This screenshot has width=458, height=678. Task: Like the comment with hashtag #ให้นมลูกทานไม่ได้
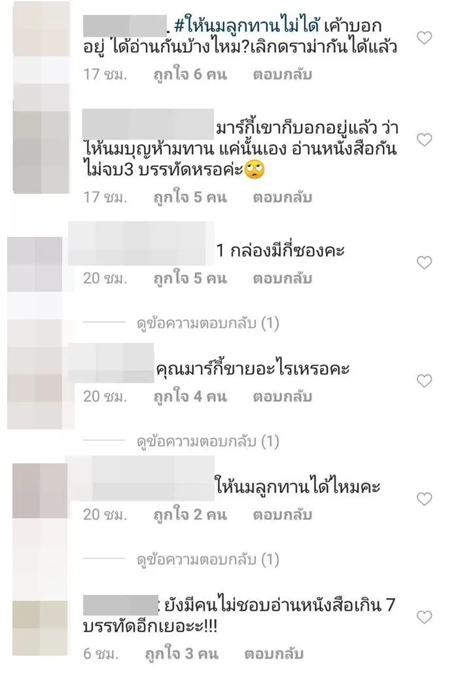point(424,38)
